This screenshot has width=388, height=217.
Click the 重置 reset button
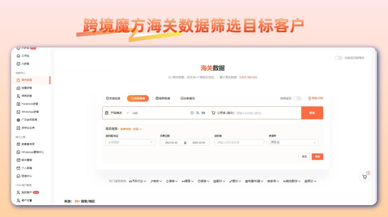tap(304, 156)
